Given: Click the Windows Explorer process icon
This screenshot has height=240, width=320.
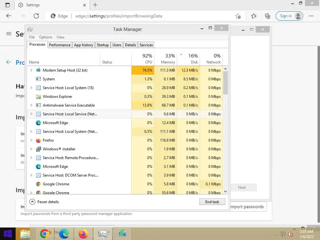Looking at the screenshot, I should pos(38,97).
